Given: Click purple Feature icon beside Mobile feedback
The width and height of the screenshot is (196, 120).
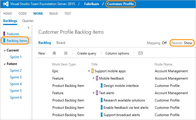Looking at the screenshot, I should pyautogui.click(x=97, y=78).
